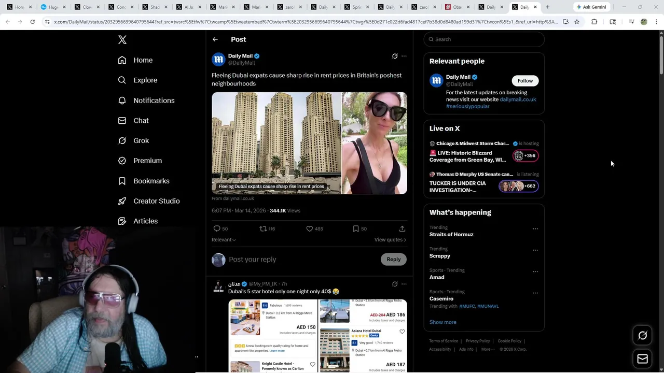Follow Daily Mail in Relevant people

pyautogui.click(x=525, y=81)
